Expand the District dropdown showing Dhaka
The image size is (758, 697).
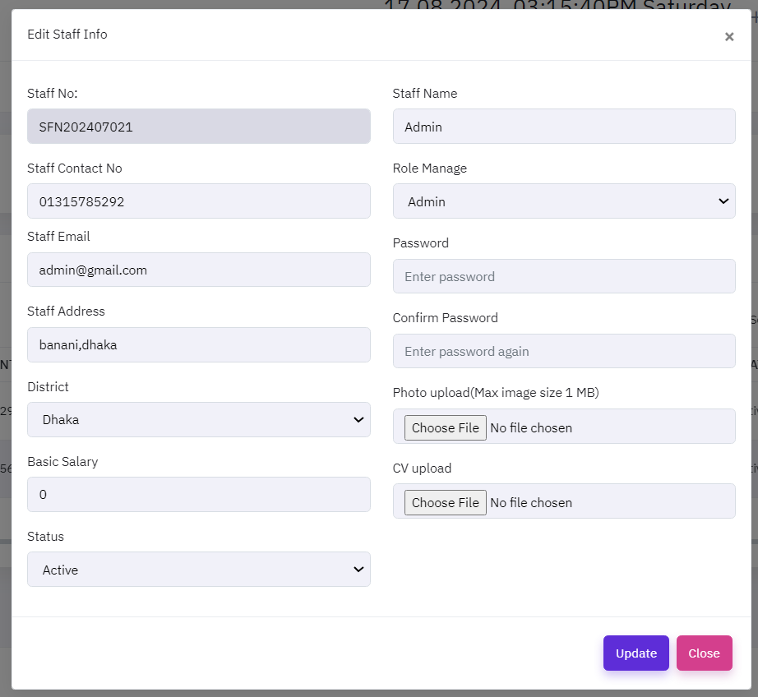[x=198, y=419]
